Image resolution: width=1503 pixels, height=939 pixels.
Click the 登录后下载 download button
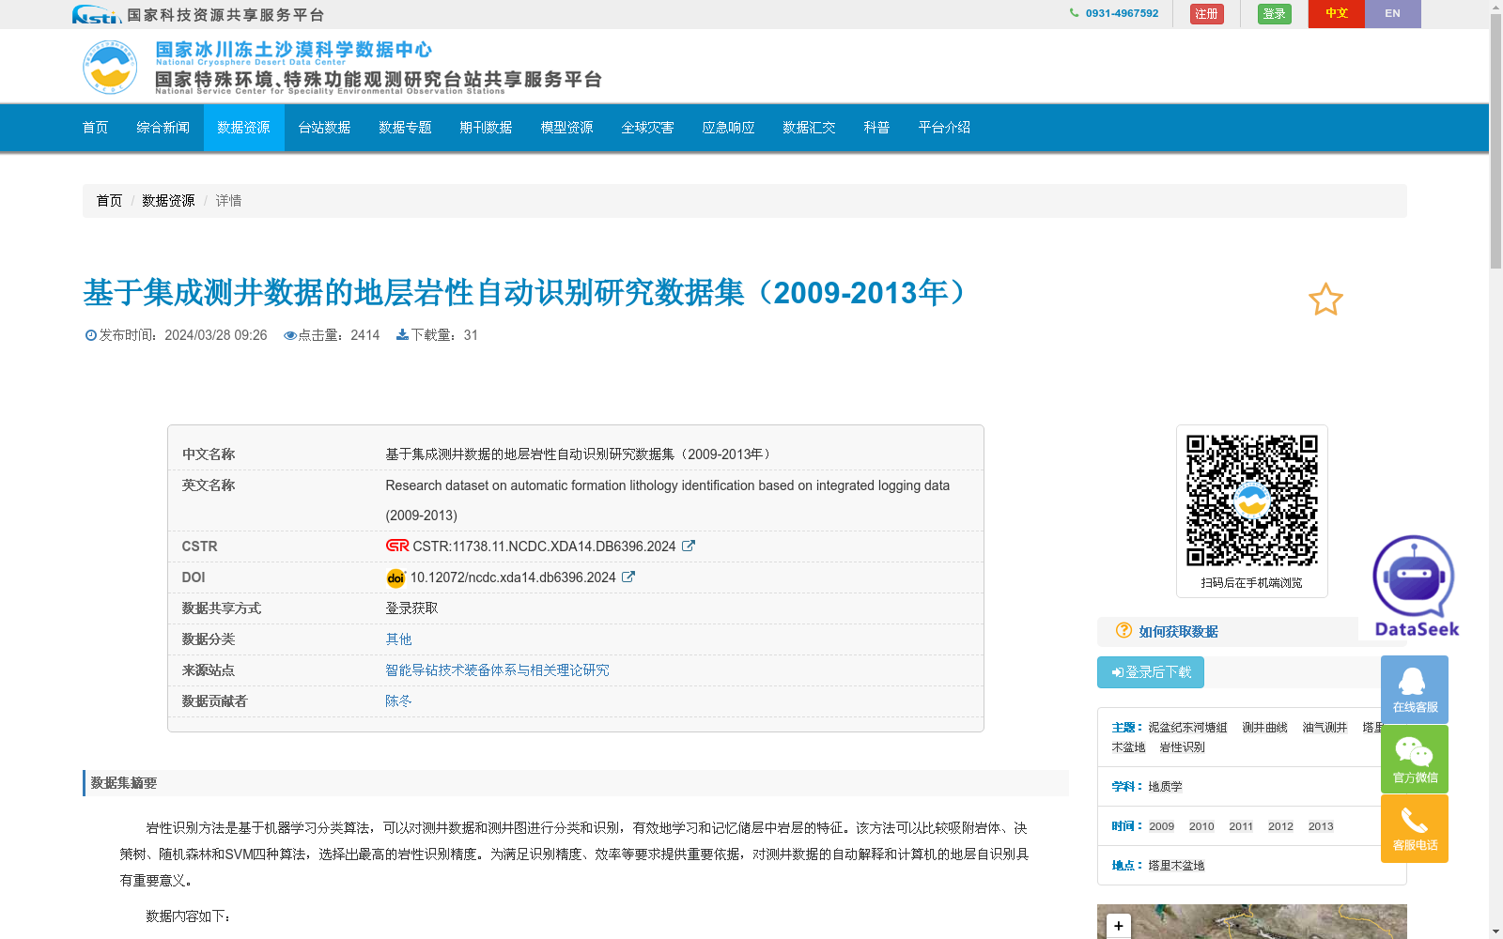(x=1151, y=672)
